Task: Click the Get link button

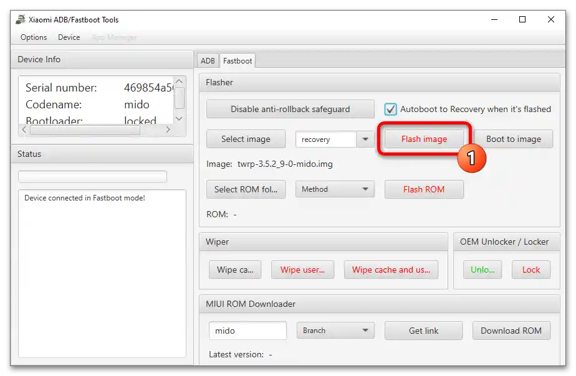Action: point(423,331)
